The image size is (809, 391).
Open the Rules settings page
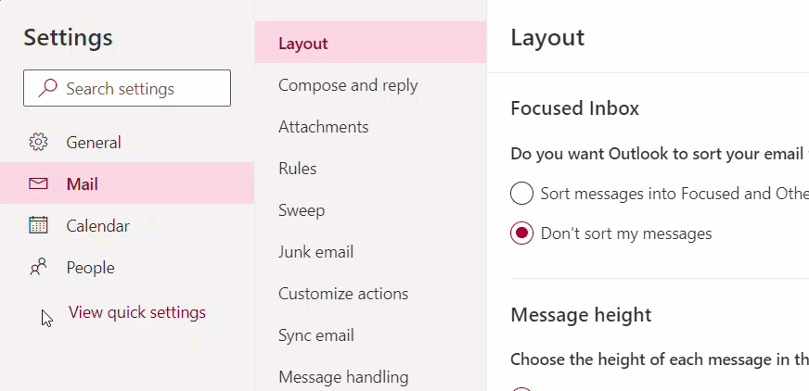pos(370,169)
